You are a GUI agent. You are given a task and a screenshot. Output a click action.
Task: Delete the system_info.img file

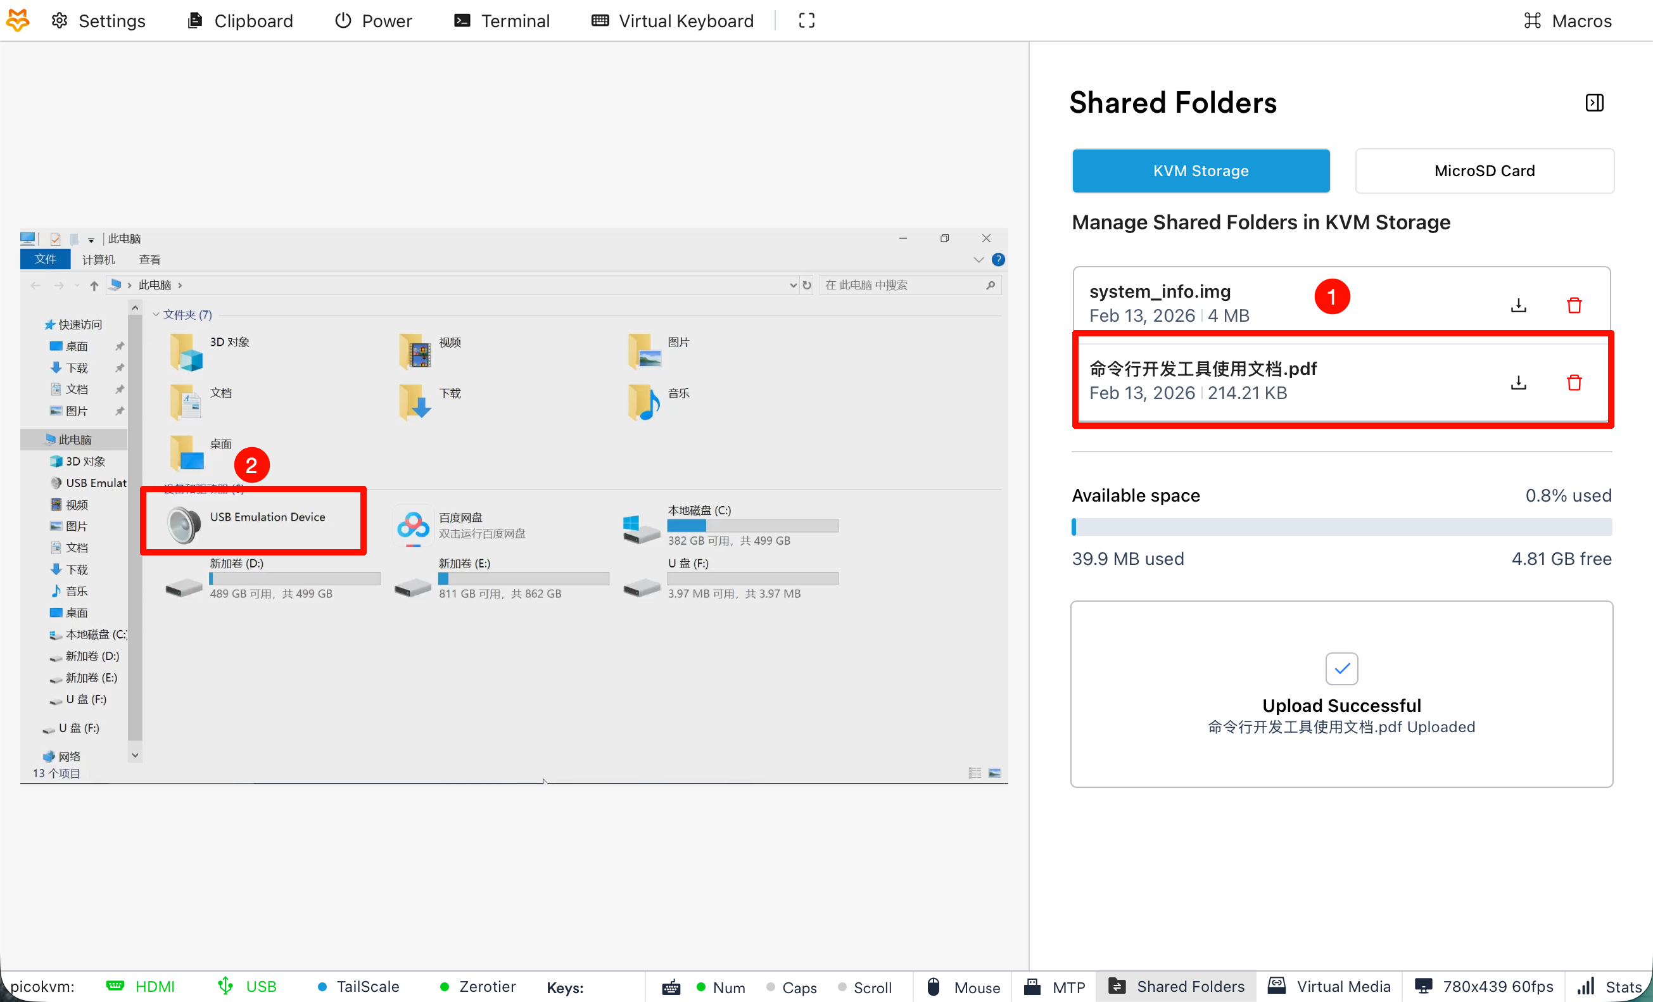(1574, 306)
